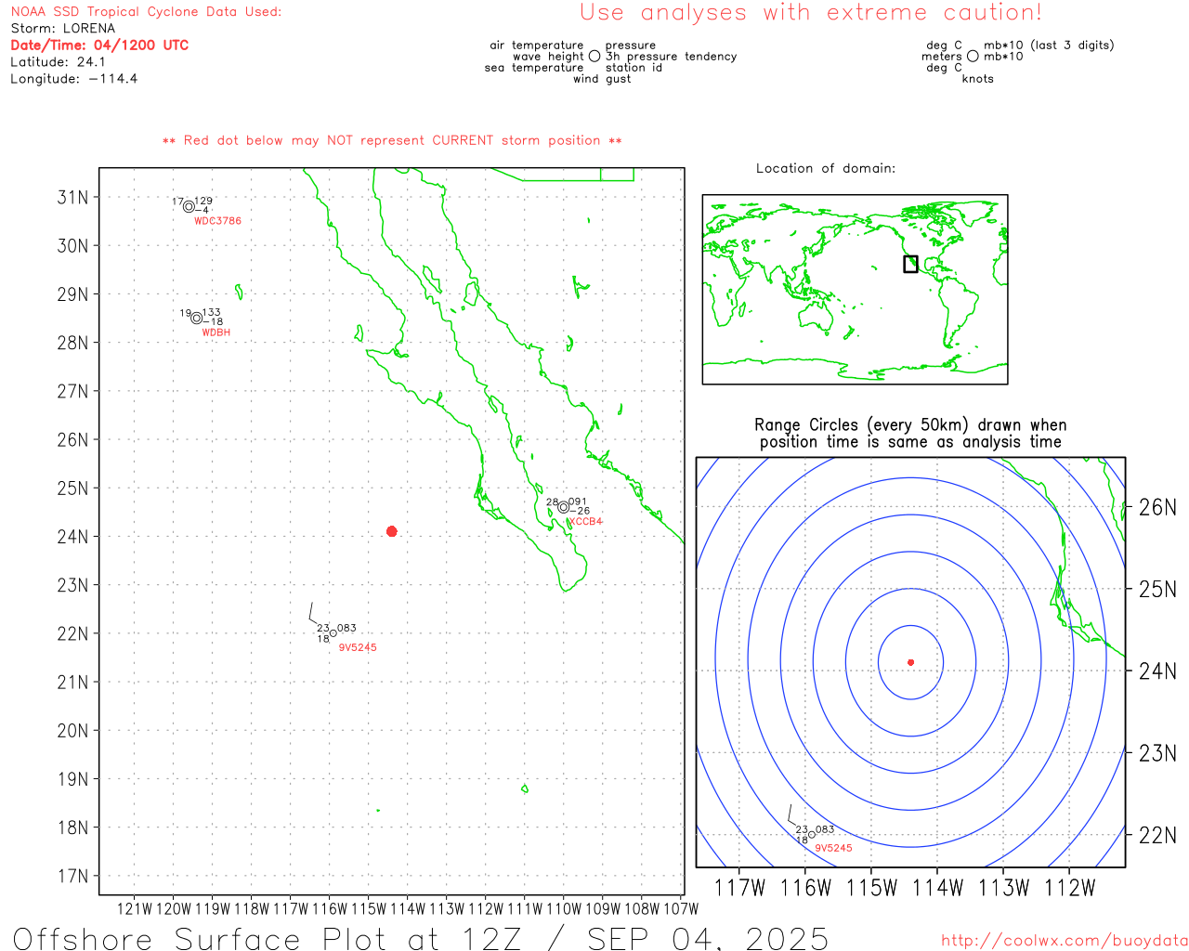Screen dimensions: 1189x951
Task: Click the "wave height" legend label
Action: [548, 57]
